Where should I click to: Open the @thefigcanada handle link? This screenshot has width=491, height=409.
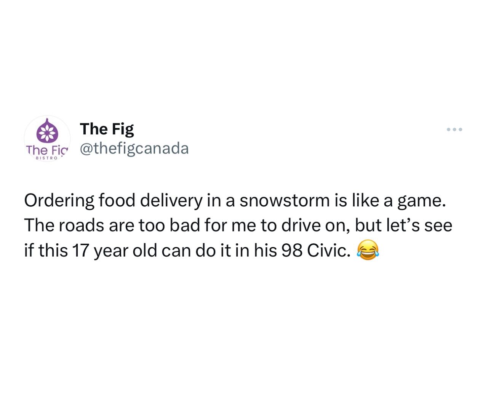(134, 149)
